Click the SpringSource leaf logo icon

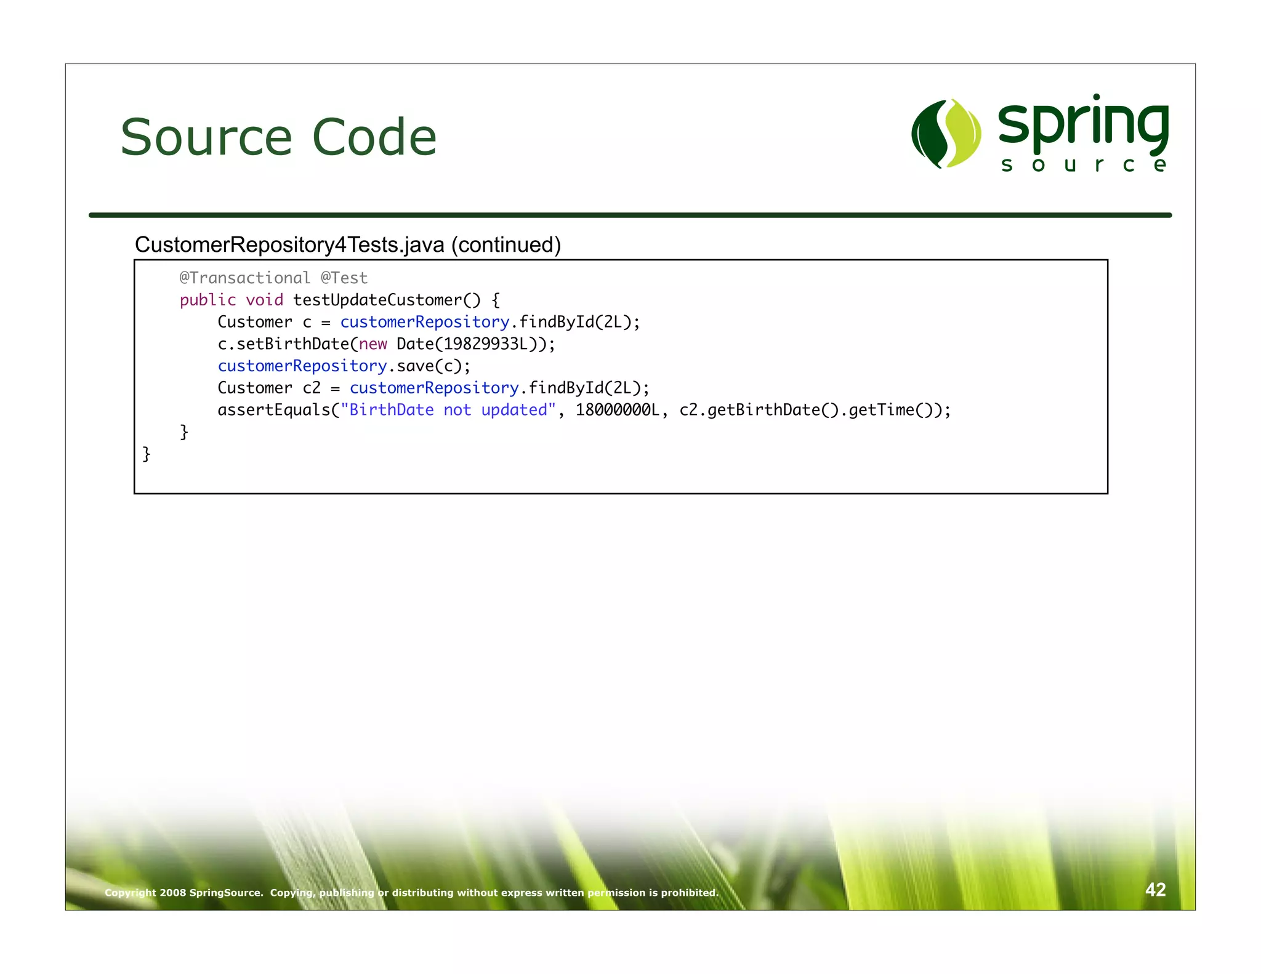pos(946,134)
